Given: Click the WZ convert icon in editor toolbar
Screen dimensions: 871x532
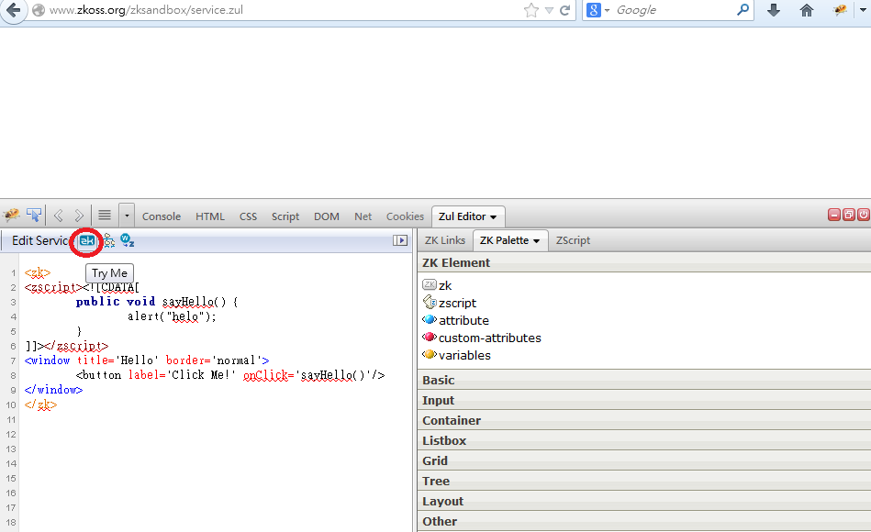Looking at the screenshot, I should click(128, 240).
